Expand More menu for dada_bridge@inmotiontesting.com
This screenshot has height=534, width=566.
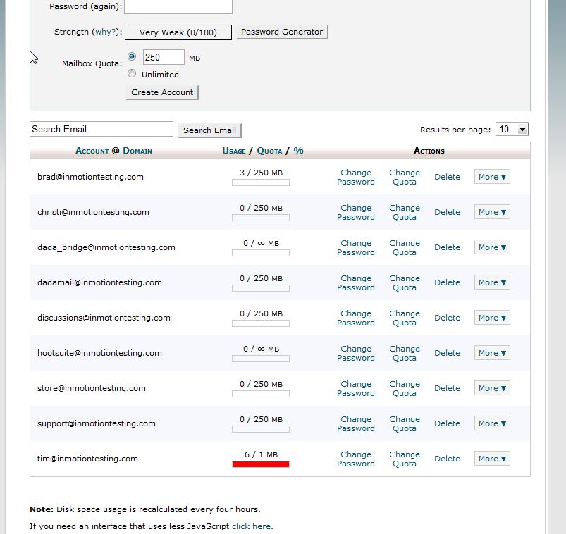click(x=492, y=247)
